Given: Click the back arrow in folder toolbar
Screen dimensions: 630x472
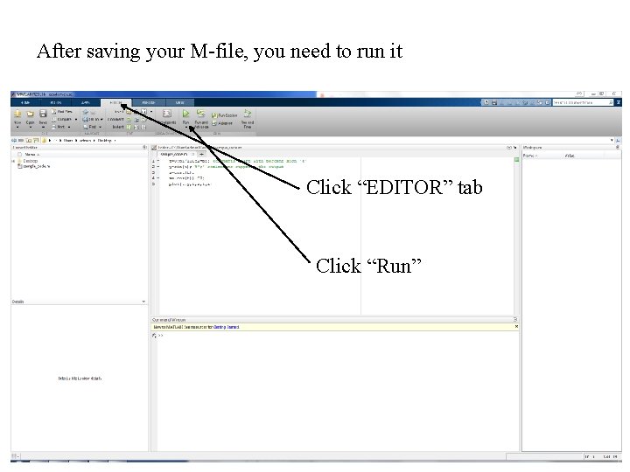Looking at the screenshot, I should click(14, 141).
